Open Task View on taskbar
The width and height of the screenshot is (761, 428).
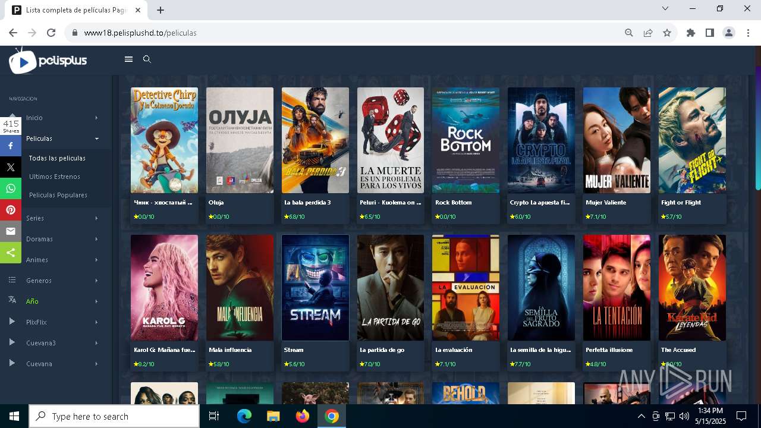(x=214, y=416)
